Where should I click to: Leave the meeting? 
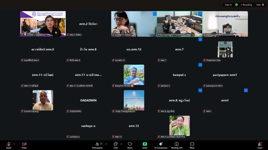point(260,145)
